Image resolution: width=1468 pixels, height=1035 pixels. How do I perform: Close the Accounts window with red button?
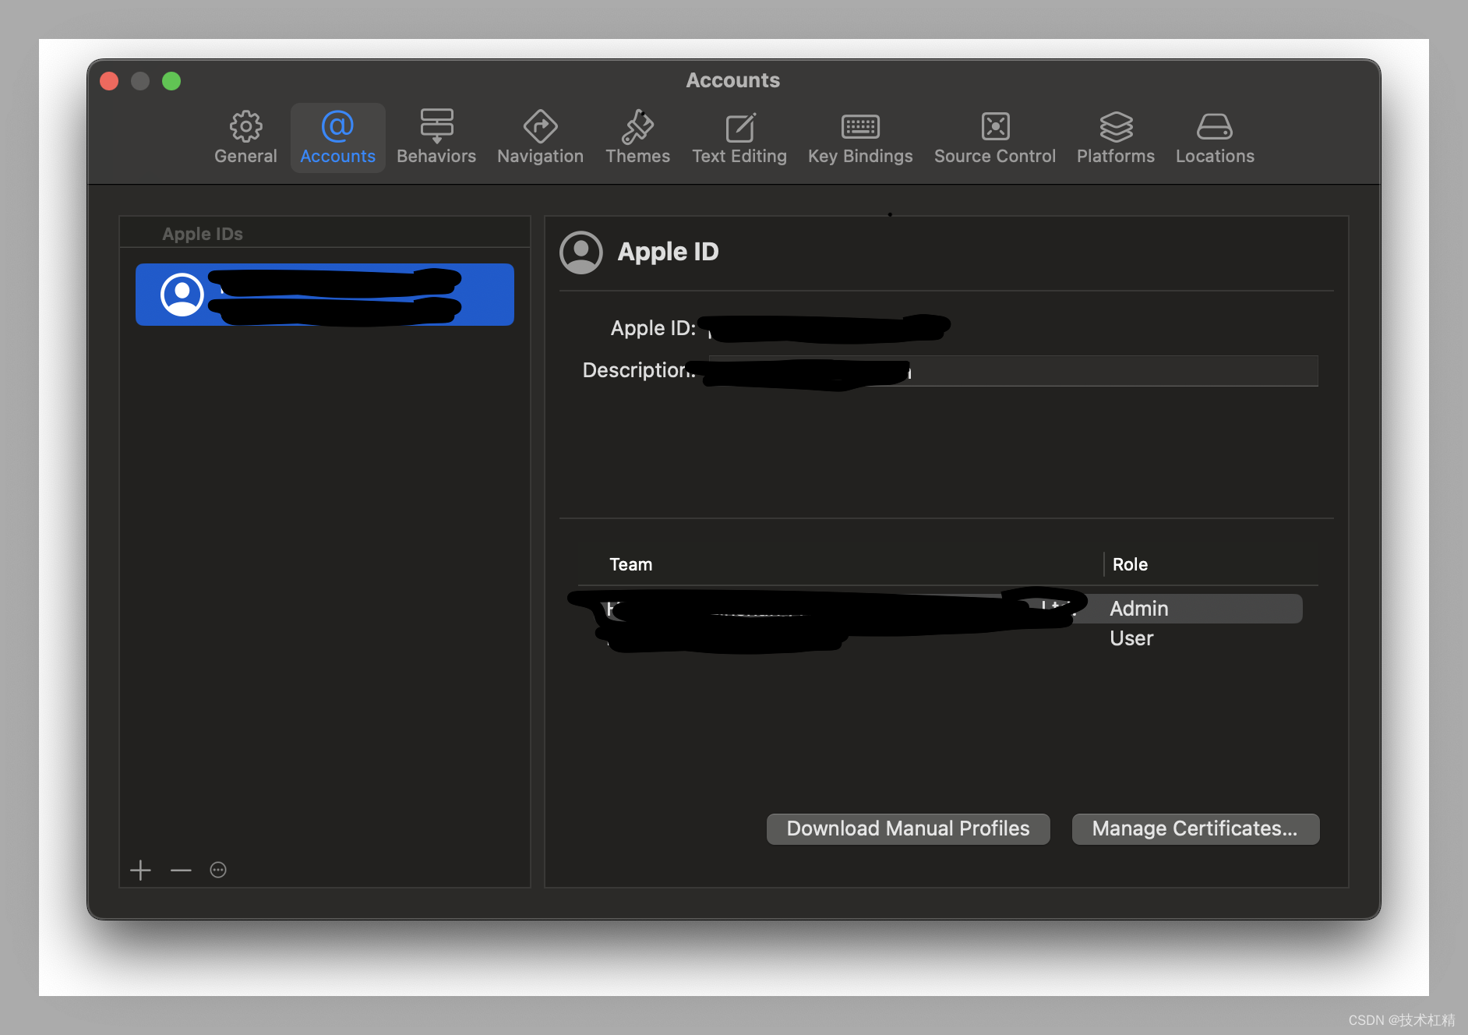(109, 81)
